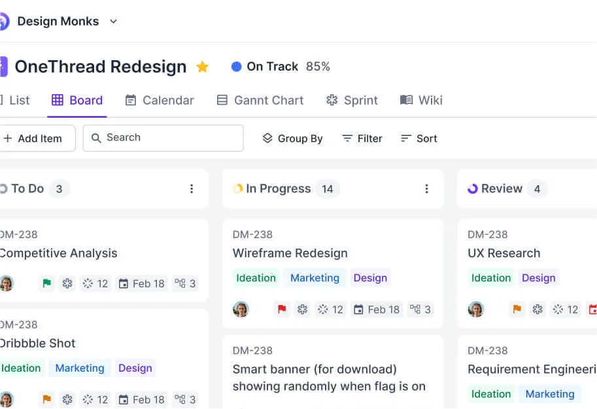Image resolution: width=597 pixels, height=409 pixels.
Task: Click Design tag on UX Research
Action: pos(538,278)
